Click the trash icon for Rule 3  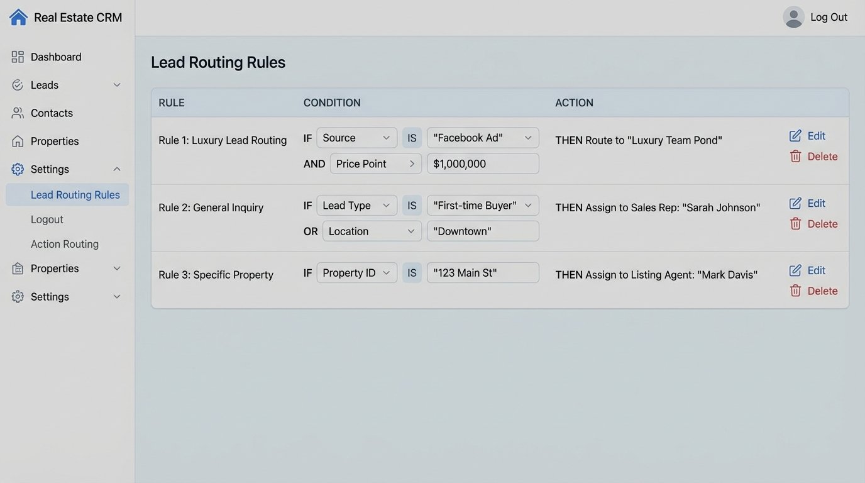coord(794,291)
